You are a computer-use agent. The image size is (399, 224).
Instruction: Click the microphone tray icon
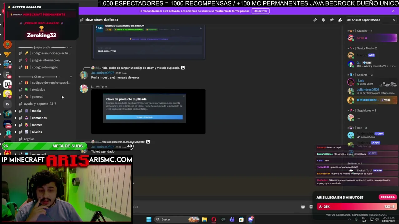356,219
